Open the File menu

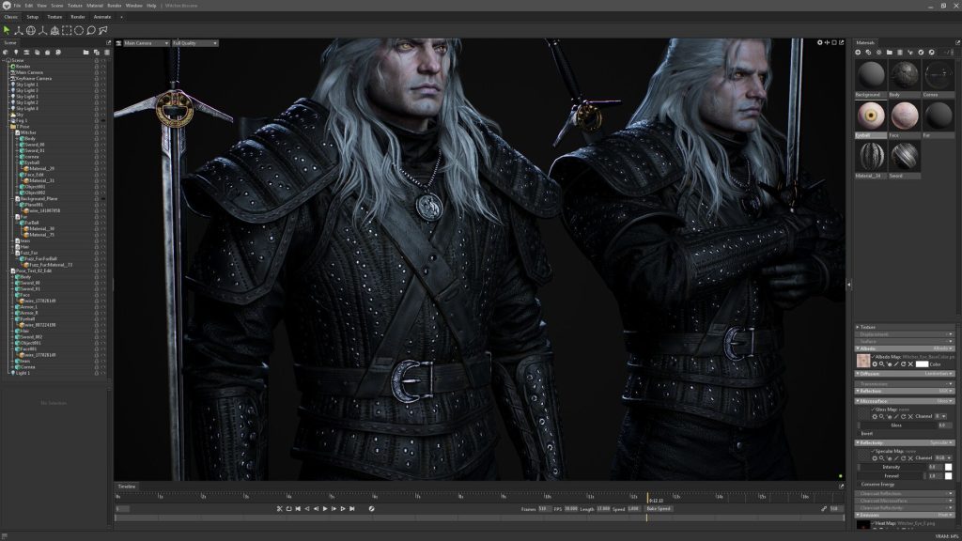coord(17,6)
